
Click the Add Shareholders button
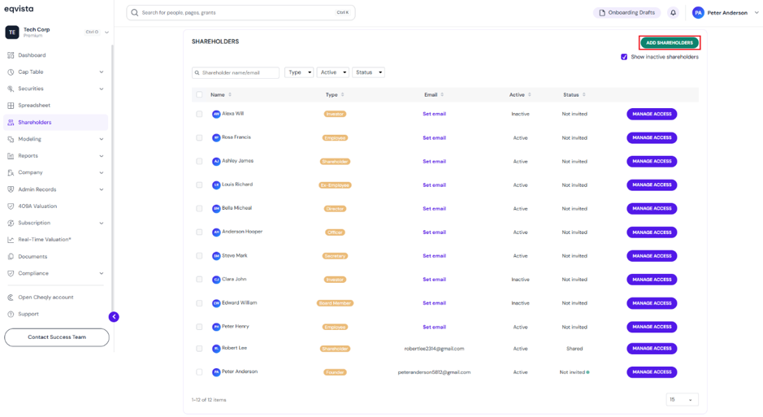(x=670, y=43)
